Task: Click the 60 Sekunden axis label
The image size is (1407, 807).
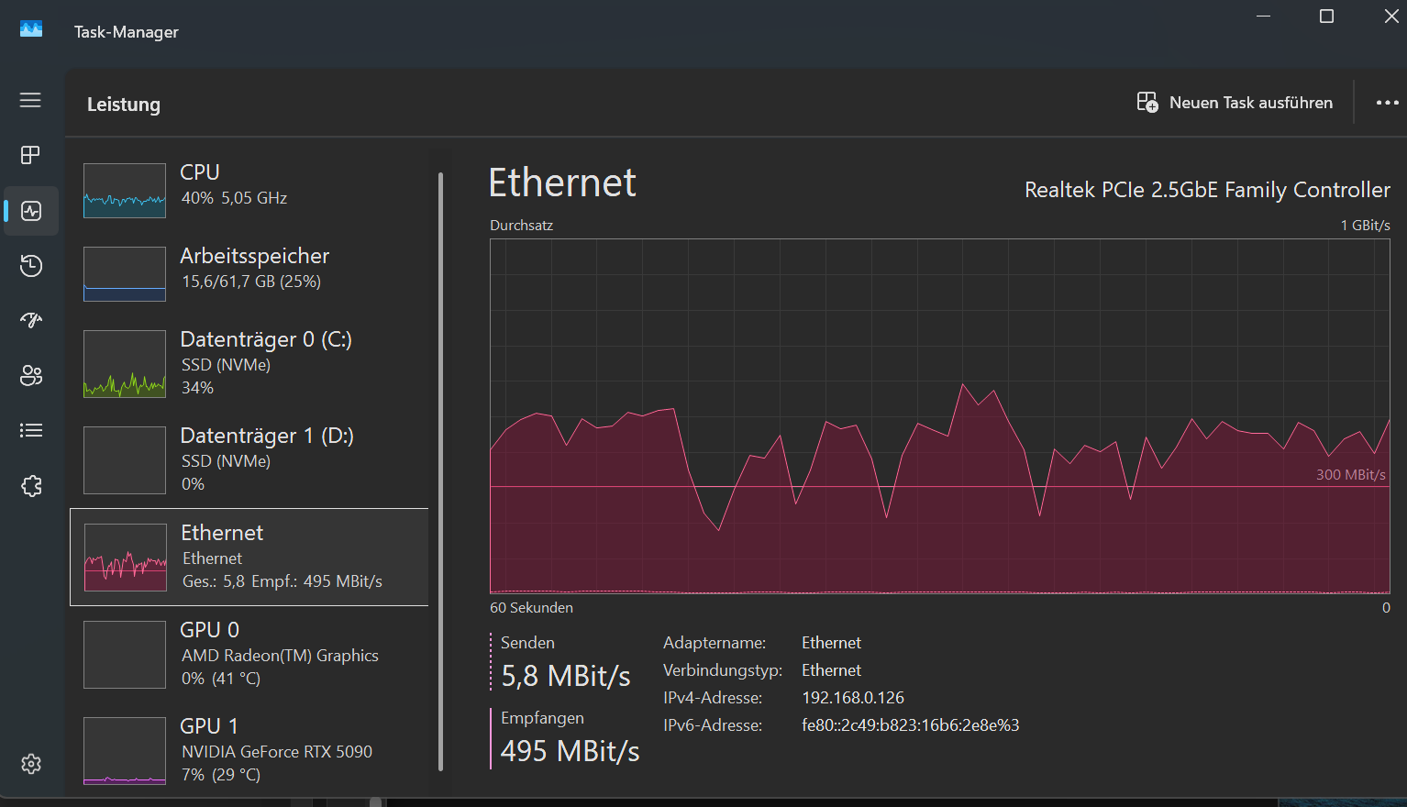Action: point(531,608)
